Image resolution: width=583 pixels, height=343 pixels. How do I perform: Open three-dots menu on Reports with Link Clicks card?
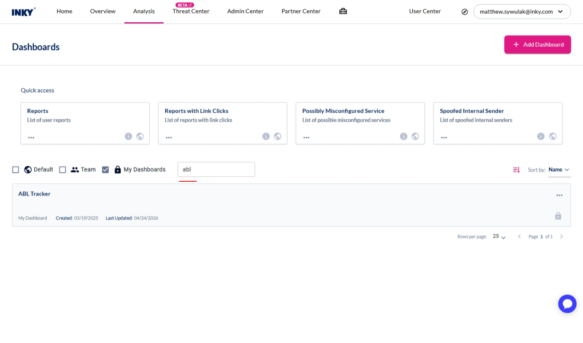pyautogui.click(x=169, y=137)
